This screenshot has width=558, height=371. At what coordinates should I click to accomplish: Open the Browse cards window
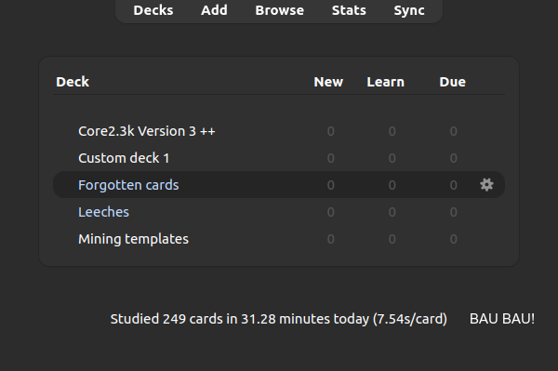(279, 10)
